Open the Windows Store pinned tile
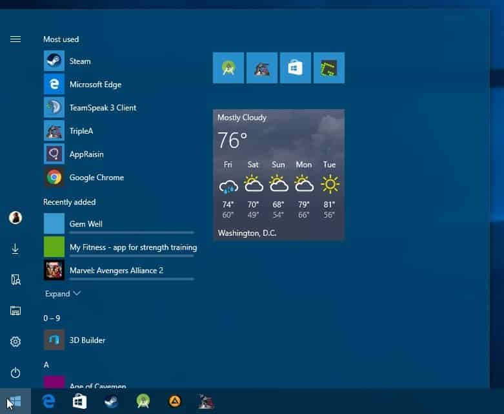This screenshot has height=414, width=504. 296,68
